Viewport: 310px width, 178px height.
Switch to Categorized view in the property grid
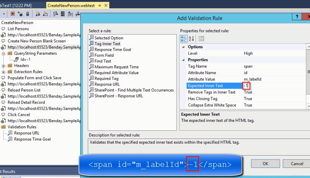pyautogui.click(x=183, y=39)
